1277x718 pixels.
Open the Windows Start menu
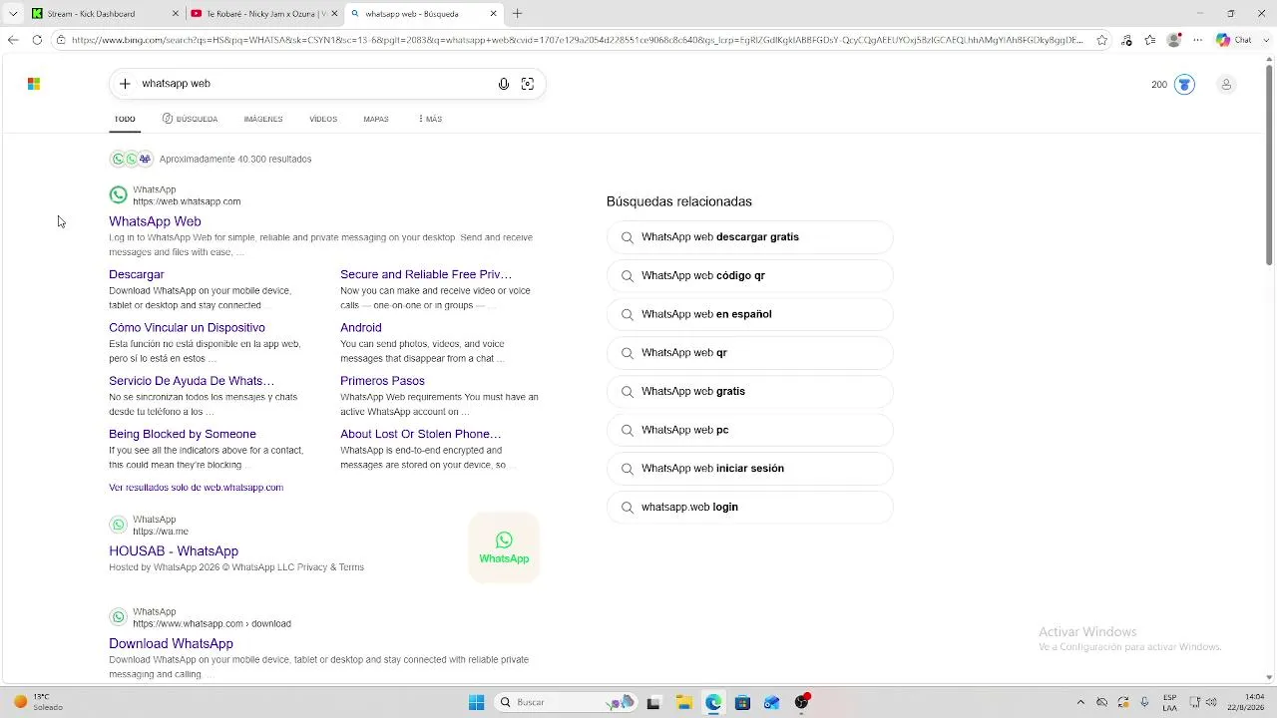pos(477,702)
